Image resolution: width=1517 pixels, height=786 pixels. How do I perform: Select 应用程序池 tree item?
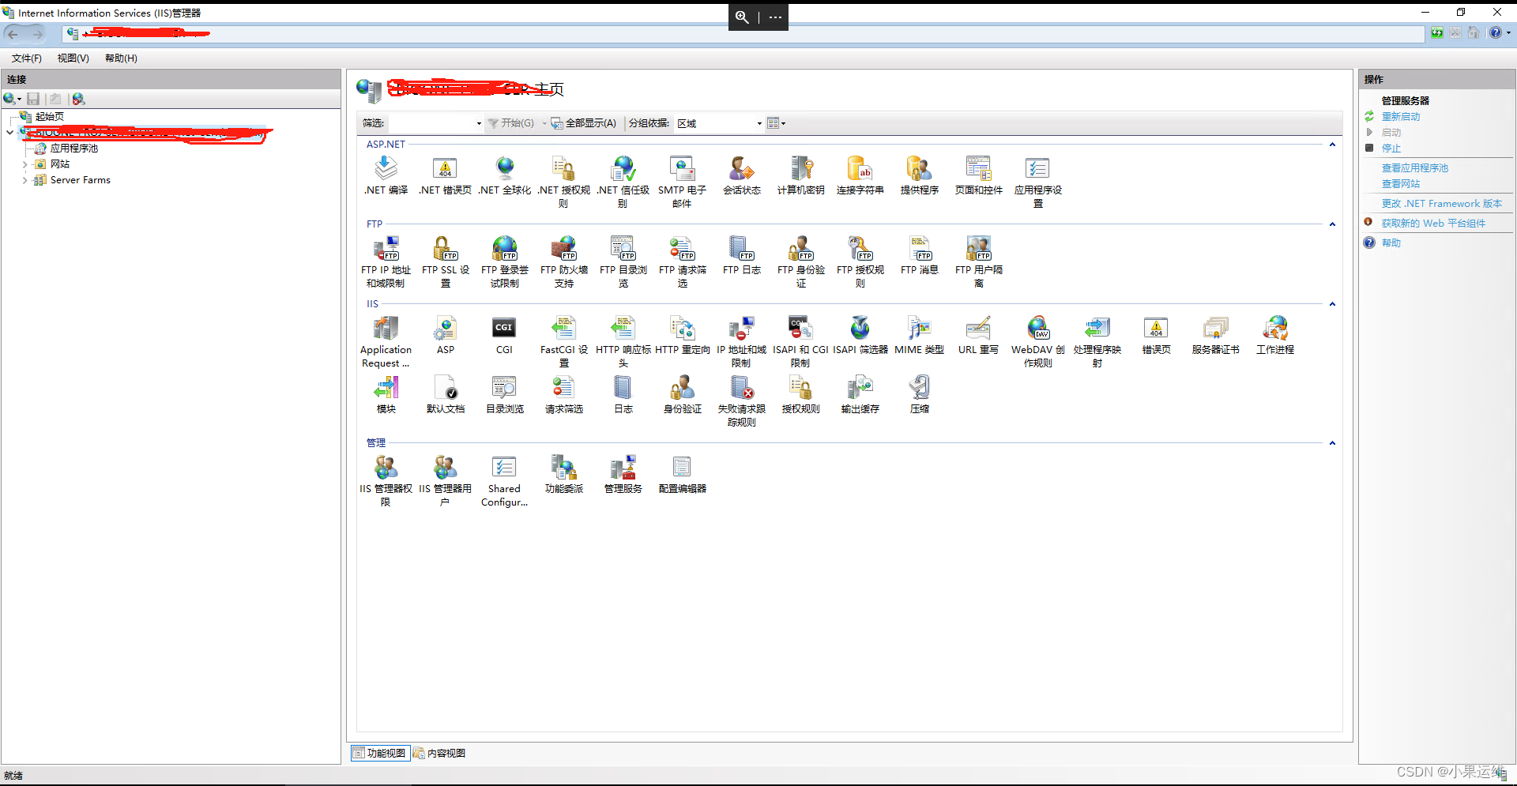73,149
